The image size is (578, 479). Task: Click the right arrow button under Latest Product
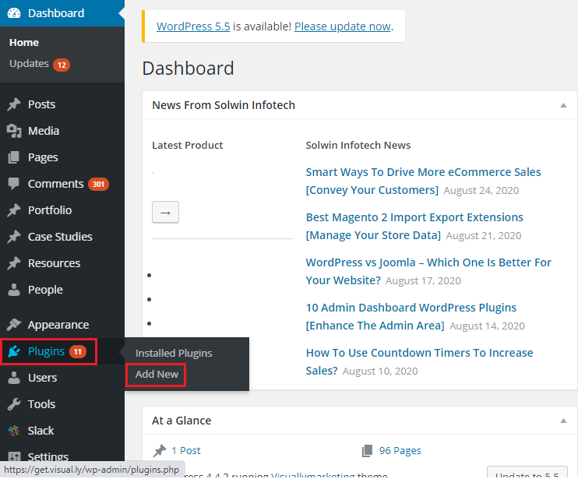pos(165,212)
